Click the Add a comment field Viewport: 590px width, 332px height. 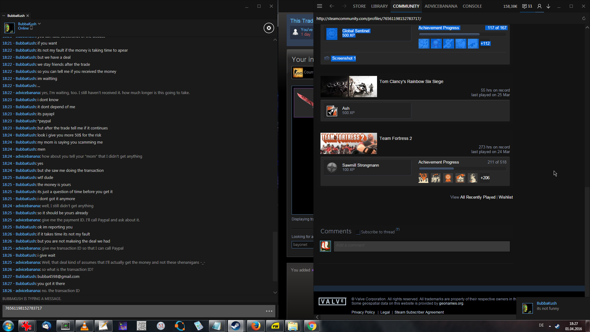point(422,246)
